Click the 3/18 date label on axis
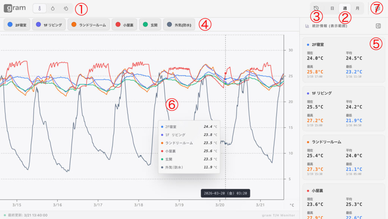 tap(138, 205)
